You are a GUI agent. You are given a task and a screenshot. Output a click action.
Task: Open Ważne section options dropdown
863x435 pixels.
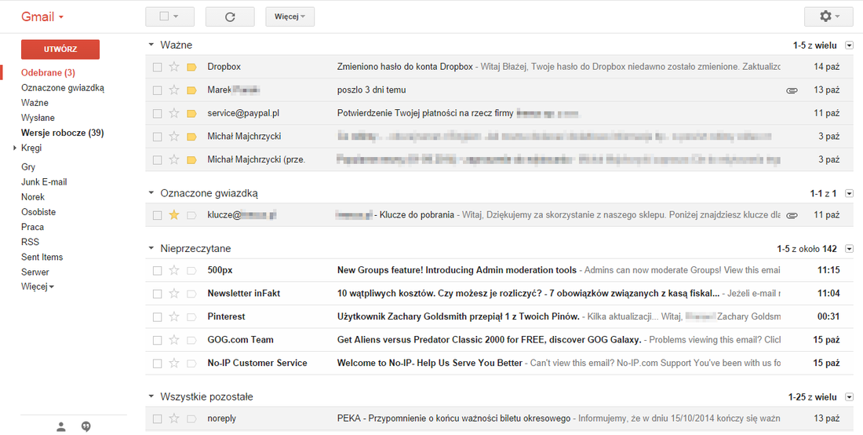849,46
